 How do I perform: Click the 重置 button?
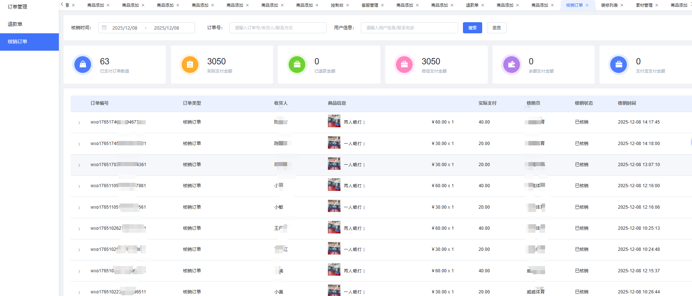pos(497,28)
